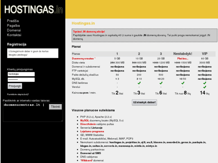
Task: Click the 'Tik 6 litai' price
Action: [161, 93]
